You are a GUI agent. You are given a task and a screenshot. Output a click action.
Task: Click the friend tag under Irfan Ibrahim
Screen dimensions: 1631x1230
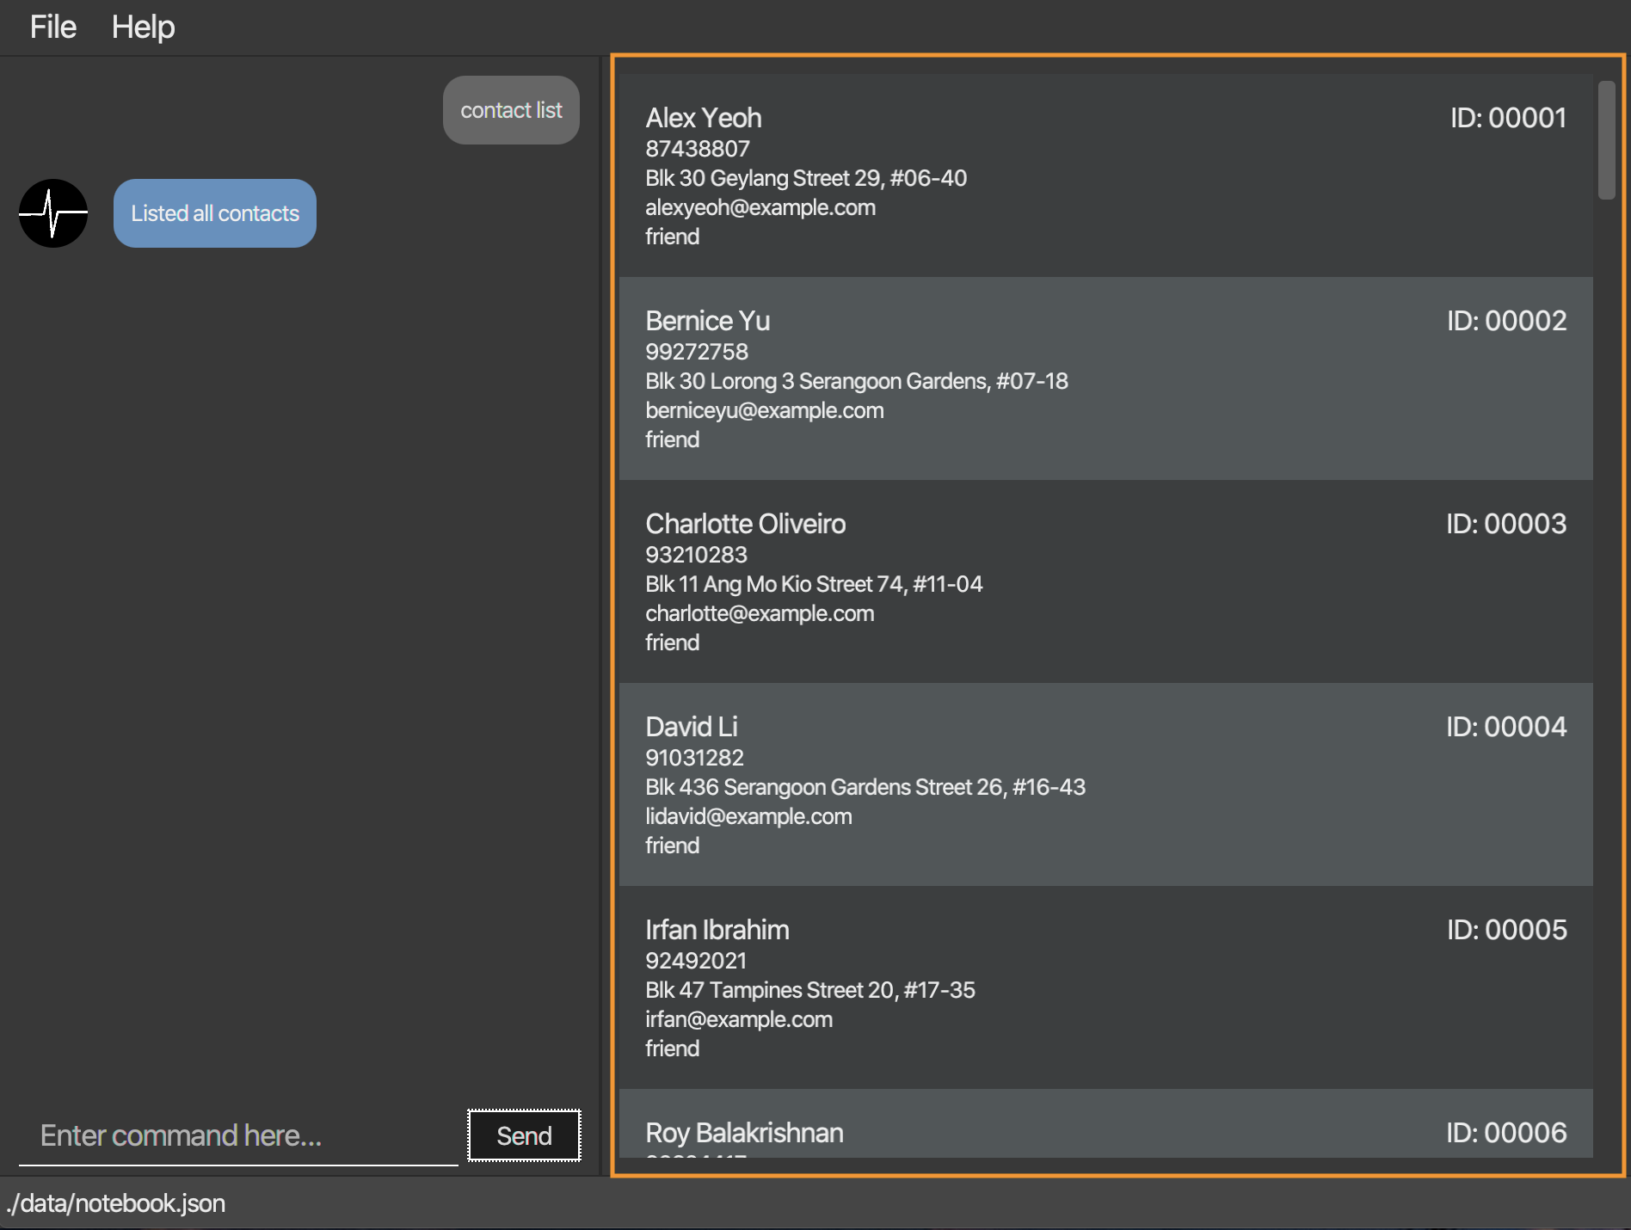click(672, 1049)
